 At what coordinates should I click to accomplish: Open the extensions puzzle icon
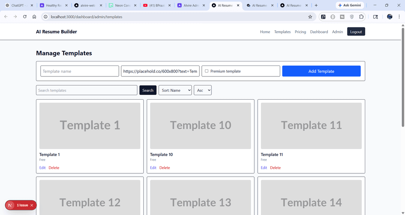[x=361, y=17]
